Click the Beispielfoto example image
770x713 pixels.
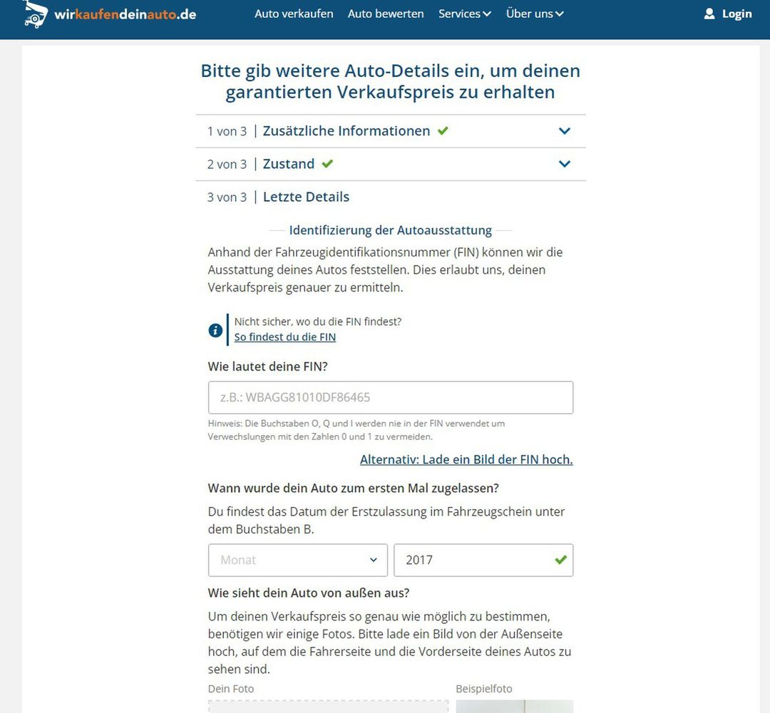tap(514, 707)
